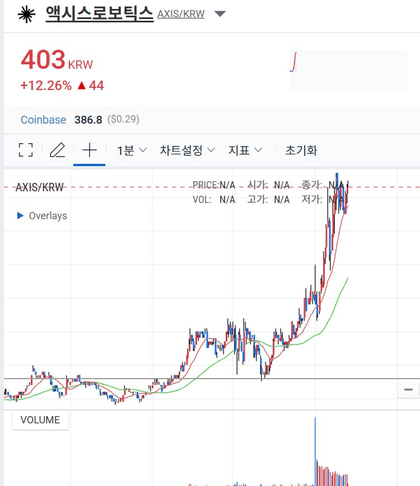
Task: Open the 지표 indicators dropdown
Action: pos(245,150)
